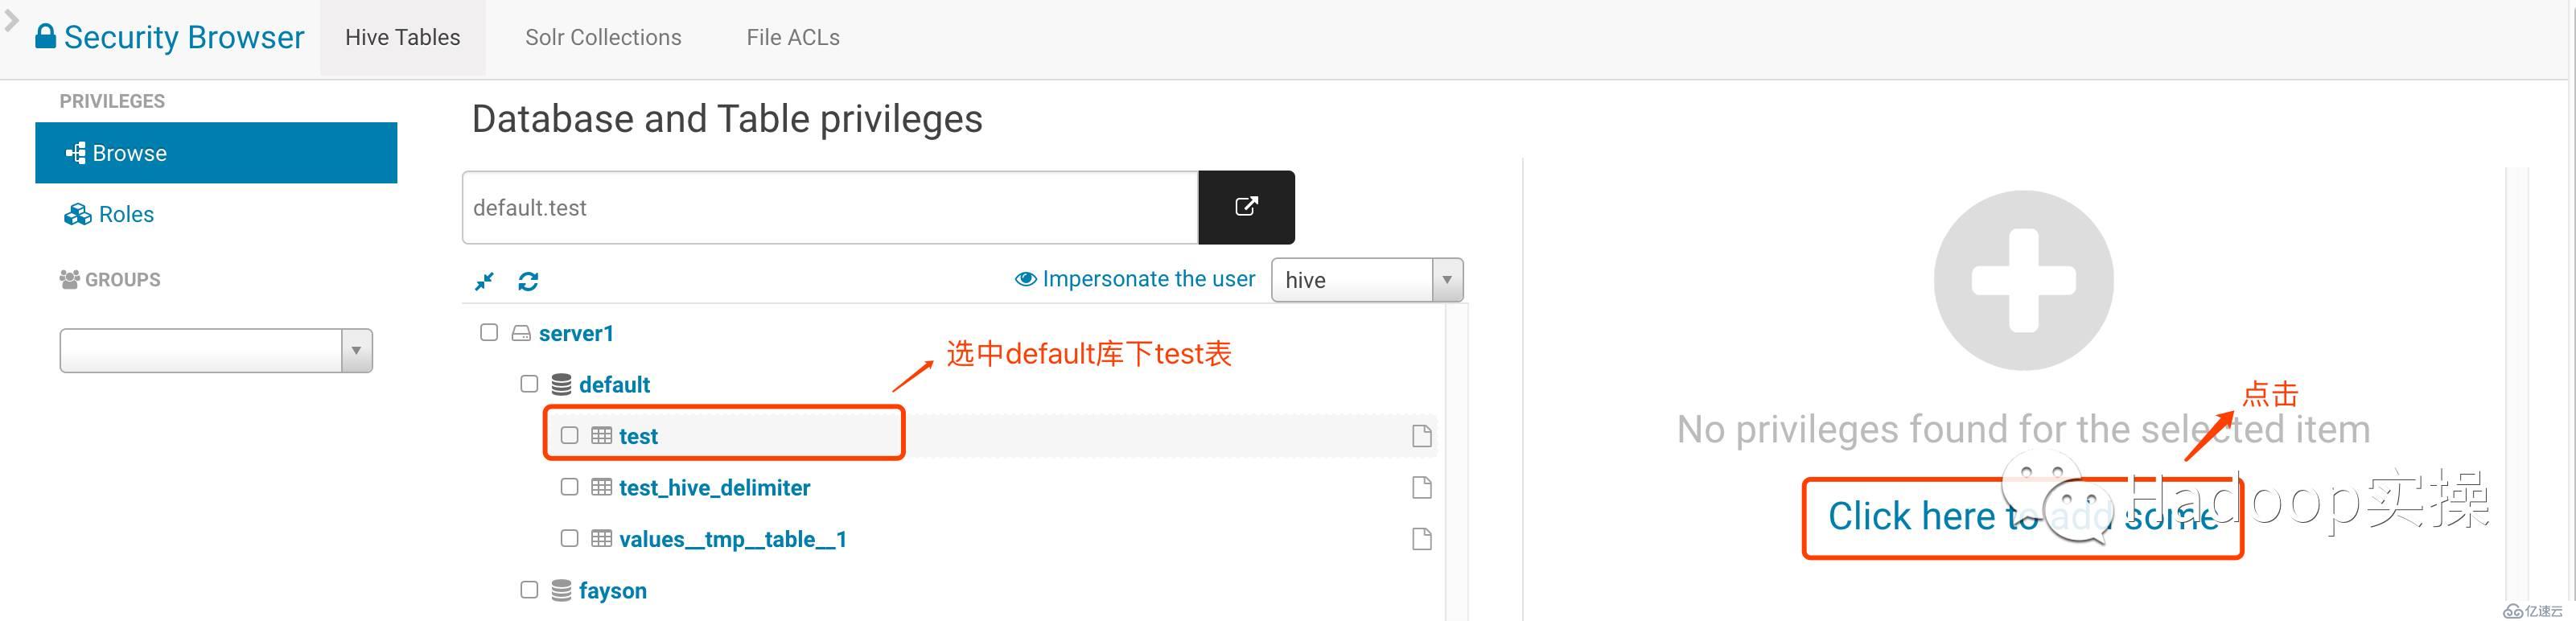Click the large plus circle icon

[2023, 280]
